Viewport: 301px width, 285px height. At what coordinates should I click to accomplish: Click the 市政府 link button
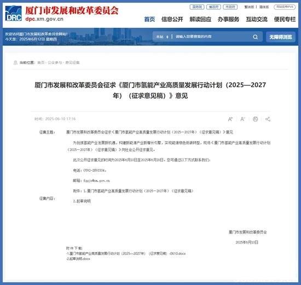pyautogui.click(x=230, y=7)
